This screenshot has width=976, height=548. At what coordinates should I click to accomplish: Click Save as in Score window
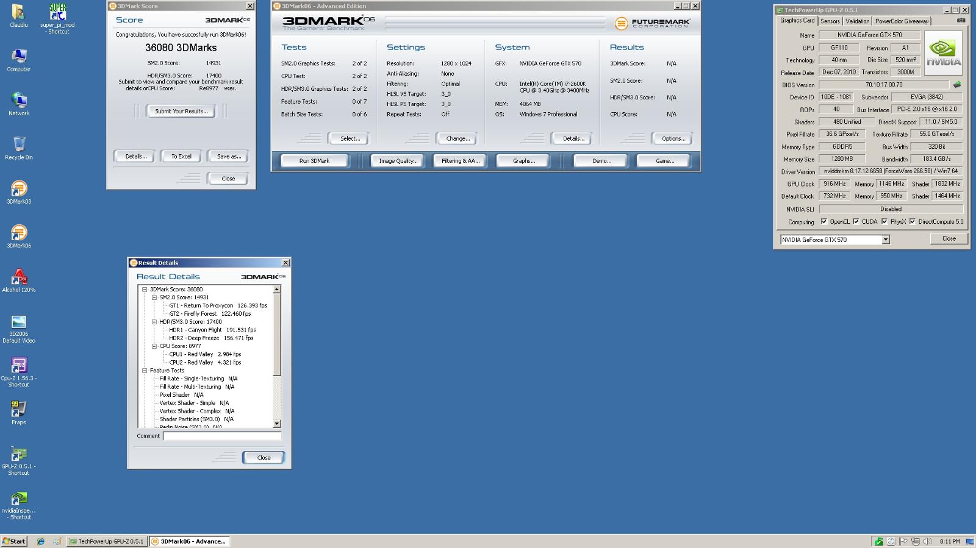pos(229,156)
